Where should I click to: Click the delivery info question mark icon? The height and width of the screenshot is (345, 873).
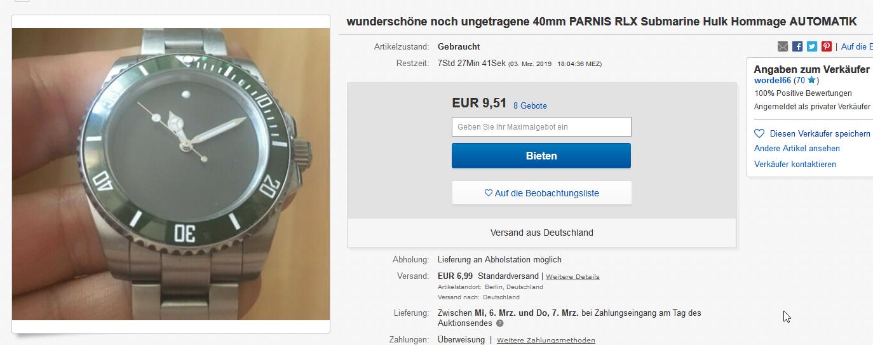tap(500, 323)
